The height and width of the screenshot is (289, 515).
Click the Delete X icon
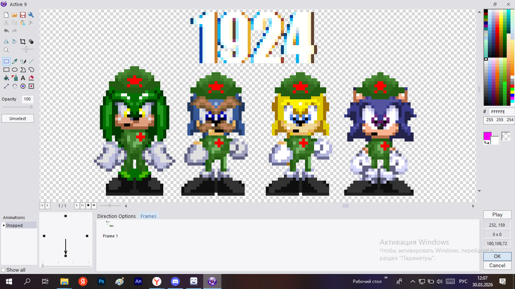[31, 23]
